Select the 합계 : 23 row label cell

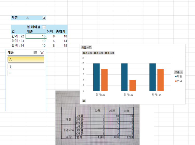[18, 41]
